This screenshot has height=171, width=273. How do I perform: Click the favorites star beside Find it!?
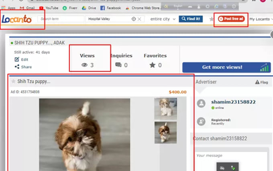point(211,19)
